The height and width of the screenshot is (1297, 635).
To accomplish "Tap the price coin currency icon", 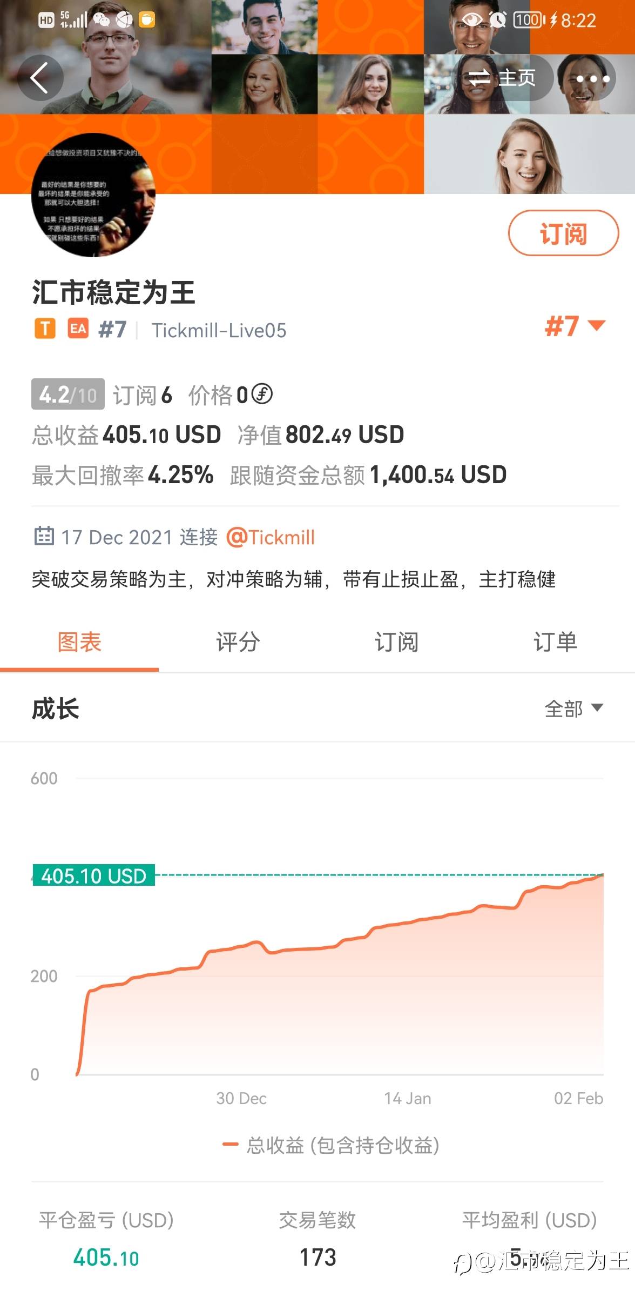I will tap(262, 394).
